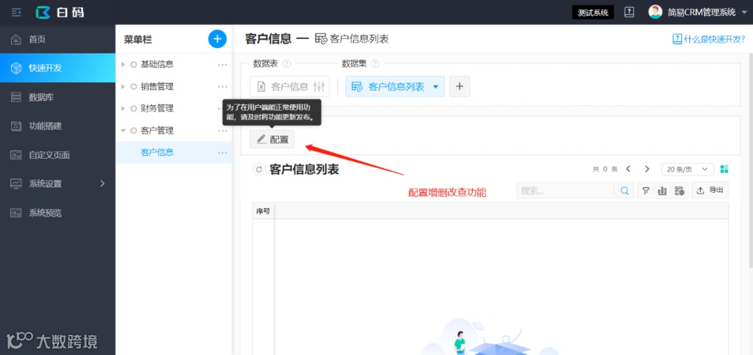753x355 pixels.
Task: Switch to the grid view icon
Action: point(724,169)
